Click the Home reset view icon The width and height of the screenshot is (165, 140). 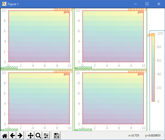pyautogui.click(x=5, y=135)
